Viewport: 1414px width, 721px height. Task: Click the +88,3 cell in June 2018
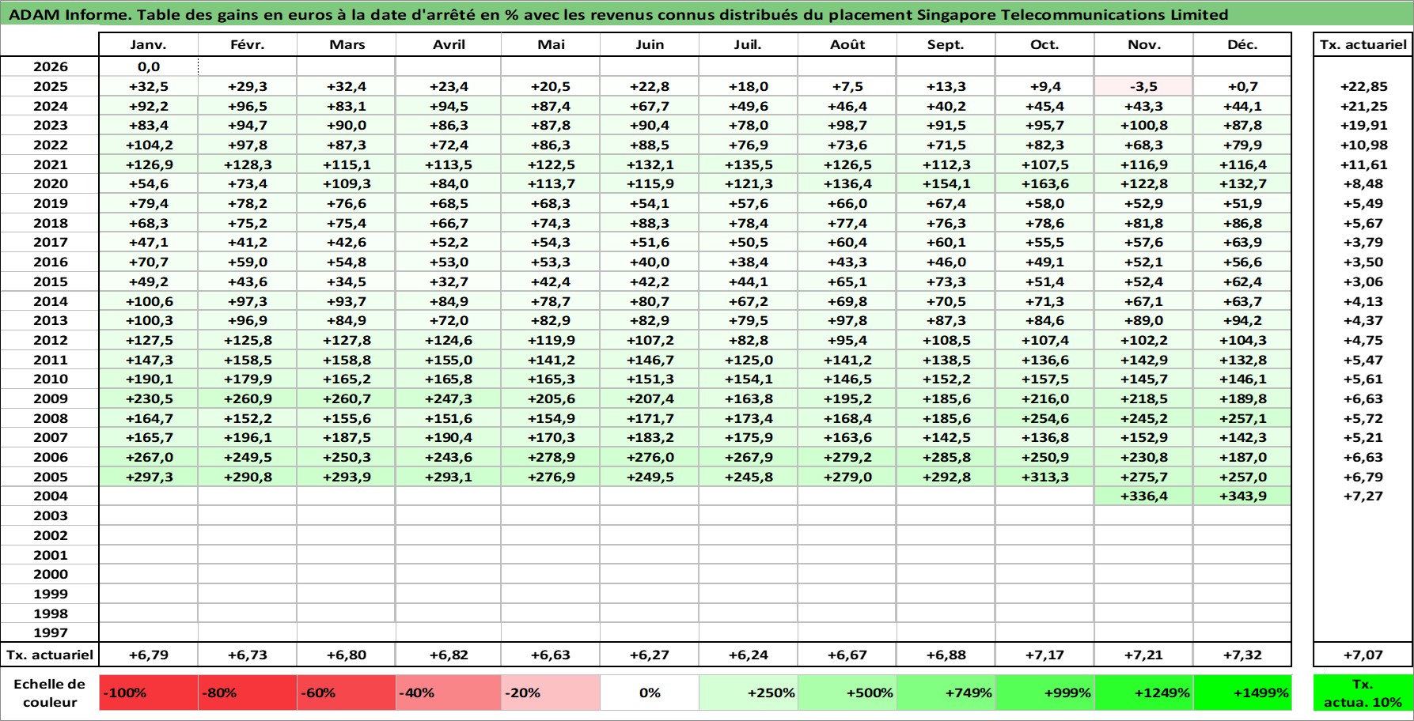[x=650, y=224]
